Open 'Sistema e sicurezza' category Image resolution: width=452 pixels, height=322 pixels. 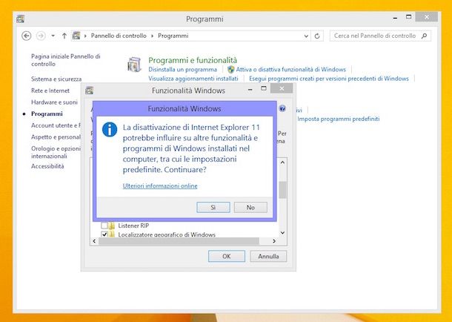point(56,79)
